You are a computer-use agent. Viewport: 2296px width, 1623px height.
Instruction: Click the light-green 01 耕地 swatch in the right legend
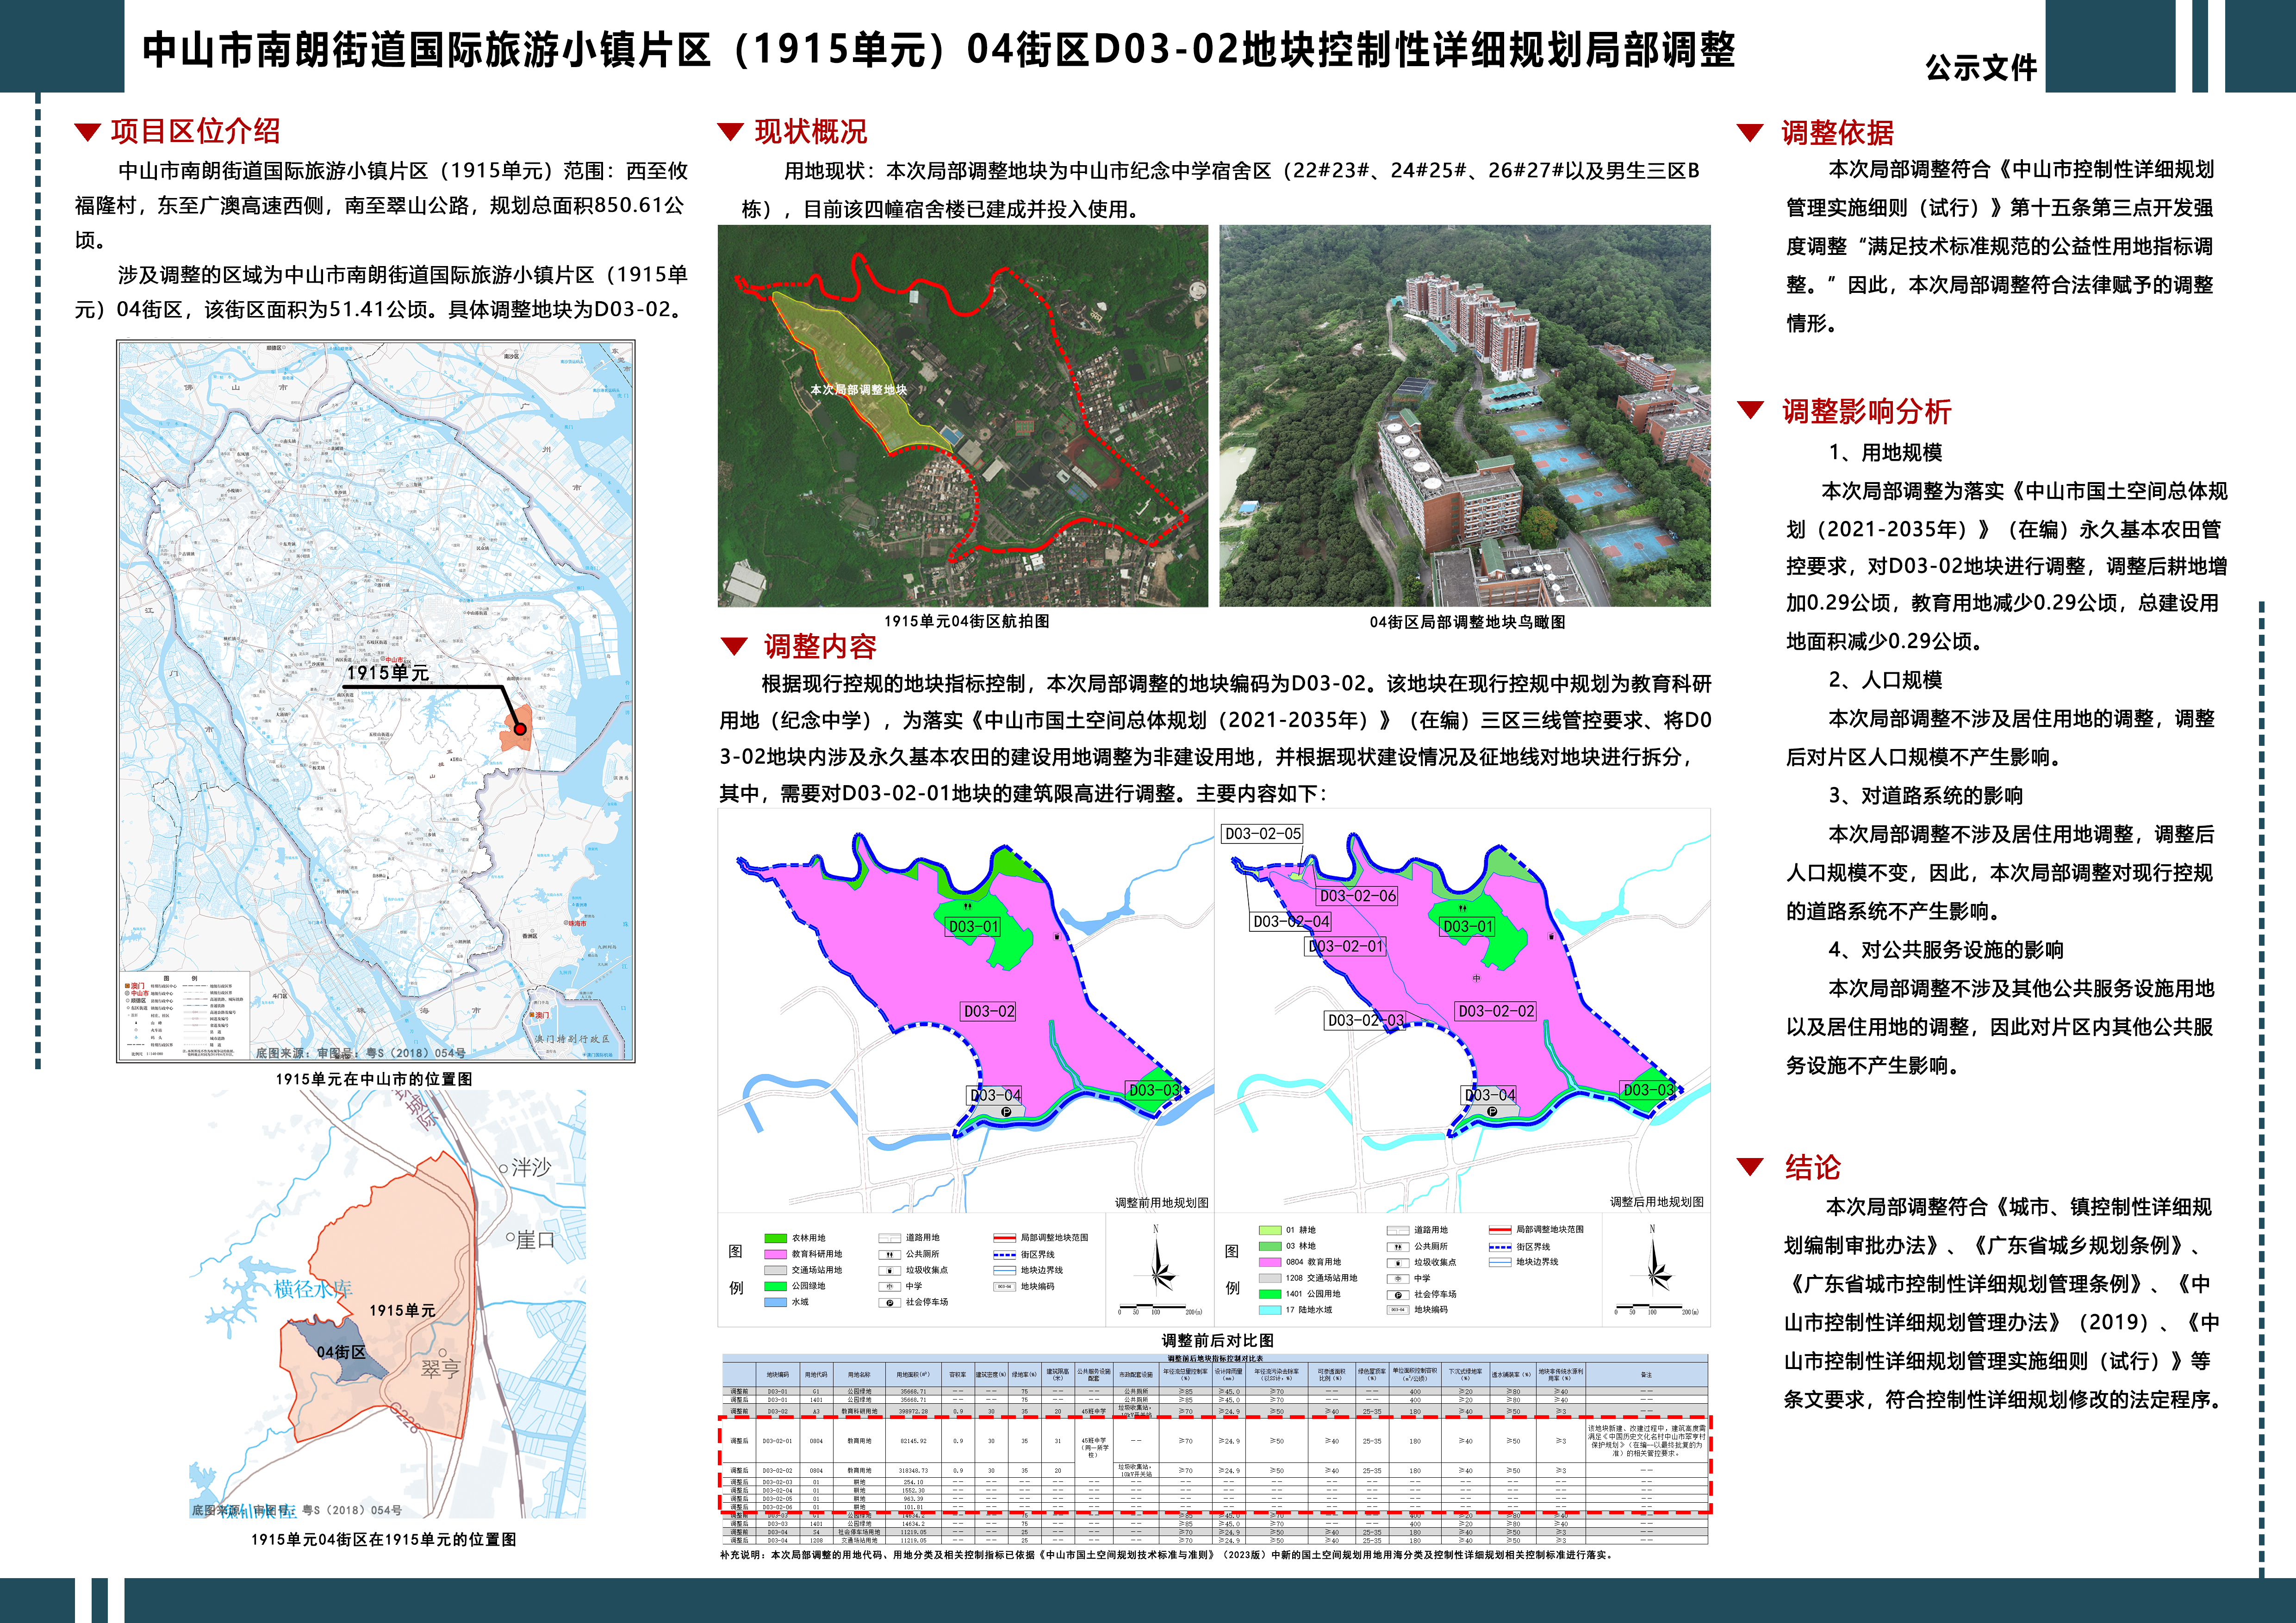[x=1269, y=1230]
